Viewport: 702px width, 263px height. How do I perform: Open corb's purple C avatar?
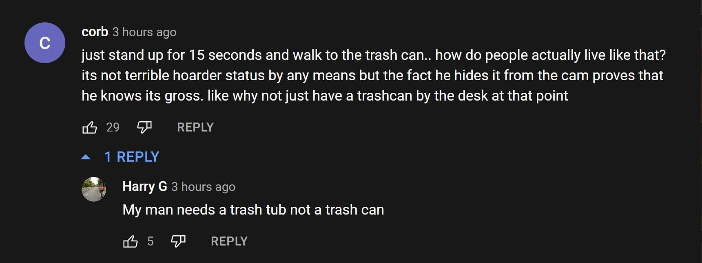(x=45, y=43)
